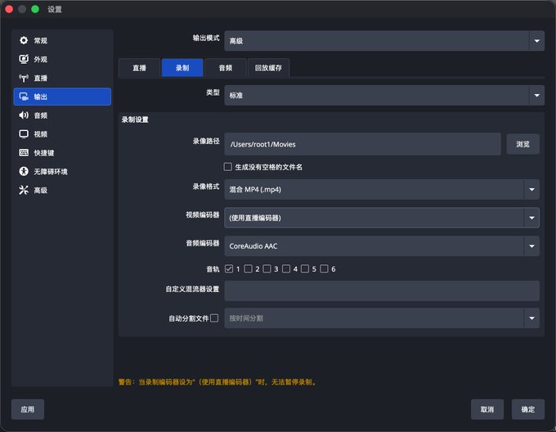Switch to the 音频 tab
Screen dimensions: 556x432
pos(226,68)
